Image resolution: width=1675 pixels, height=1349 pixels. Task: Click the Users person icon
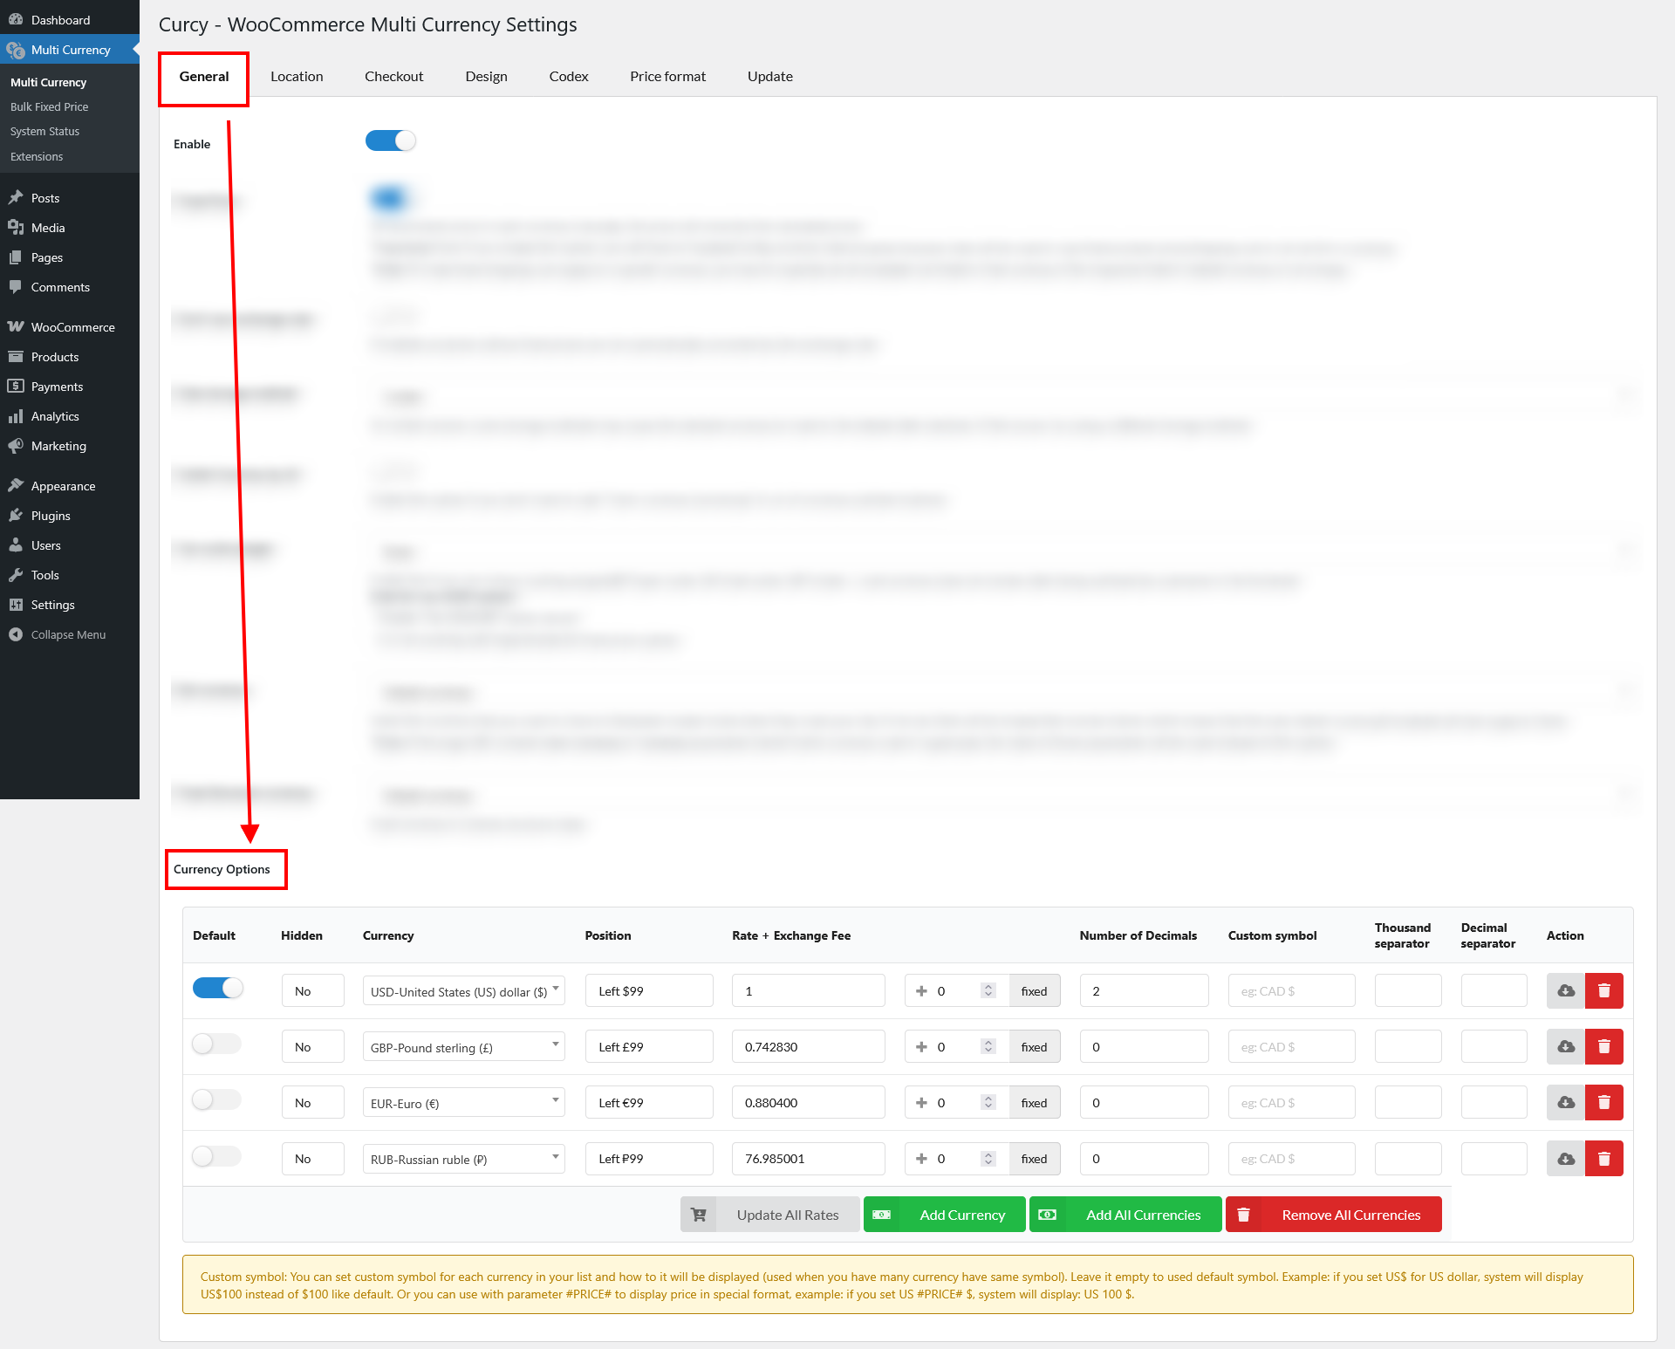point(16,545)
